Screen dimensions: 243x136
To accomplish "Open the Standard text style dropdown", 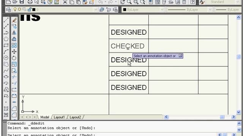I will click(238, 2).
